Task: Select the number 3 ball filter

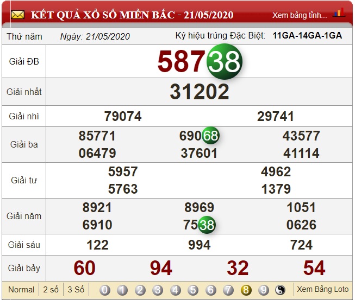Action: 158,290
